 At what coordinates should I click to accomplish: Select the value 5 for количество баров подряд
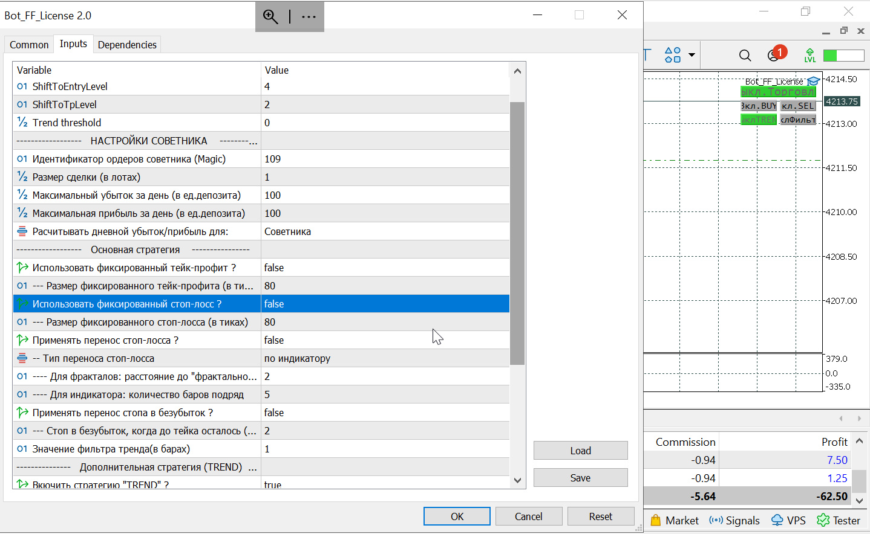coord(385,394)
